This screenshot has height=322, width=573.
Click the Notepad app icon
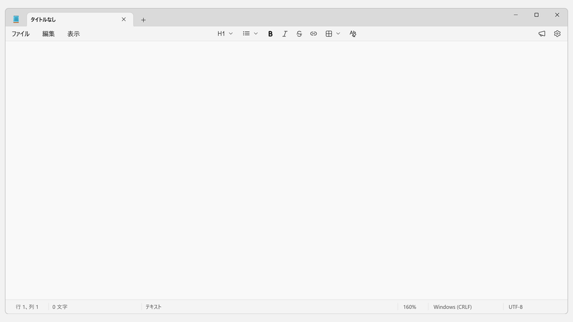point(16,20)
